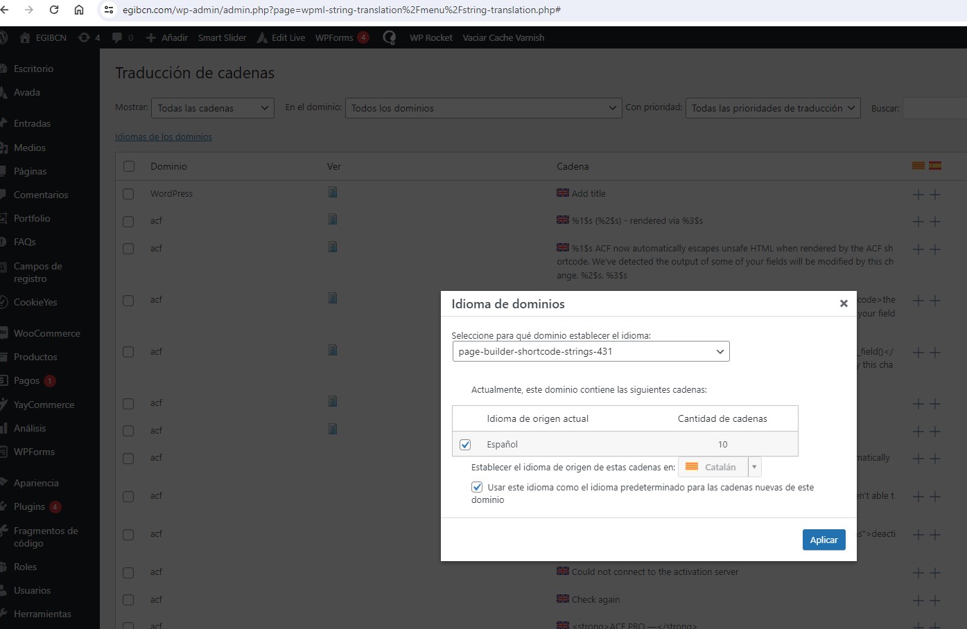Check the WordPress domain row checkbox

[128, 194]
